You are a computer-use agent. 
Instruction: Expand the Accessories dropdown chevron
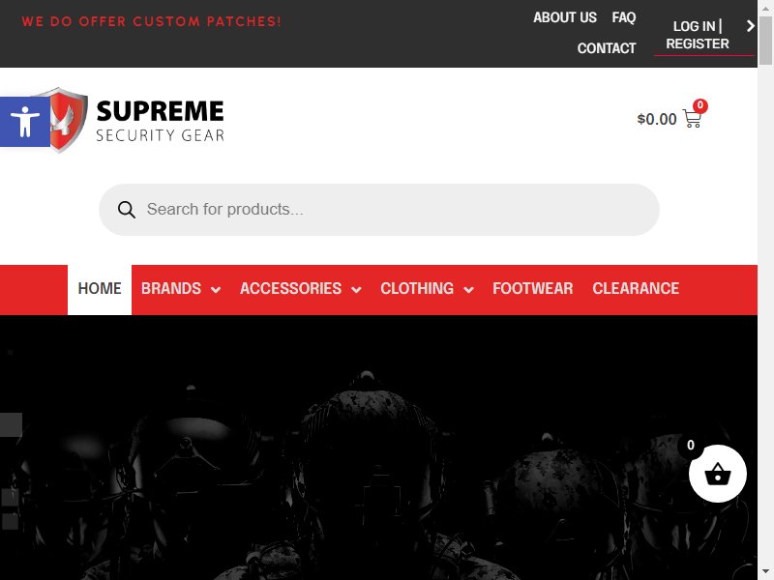(356, 289)
